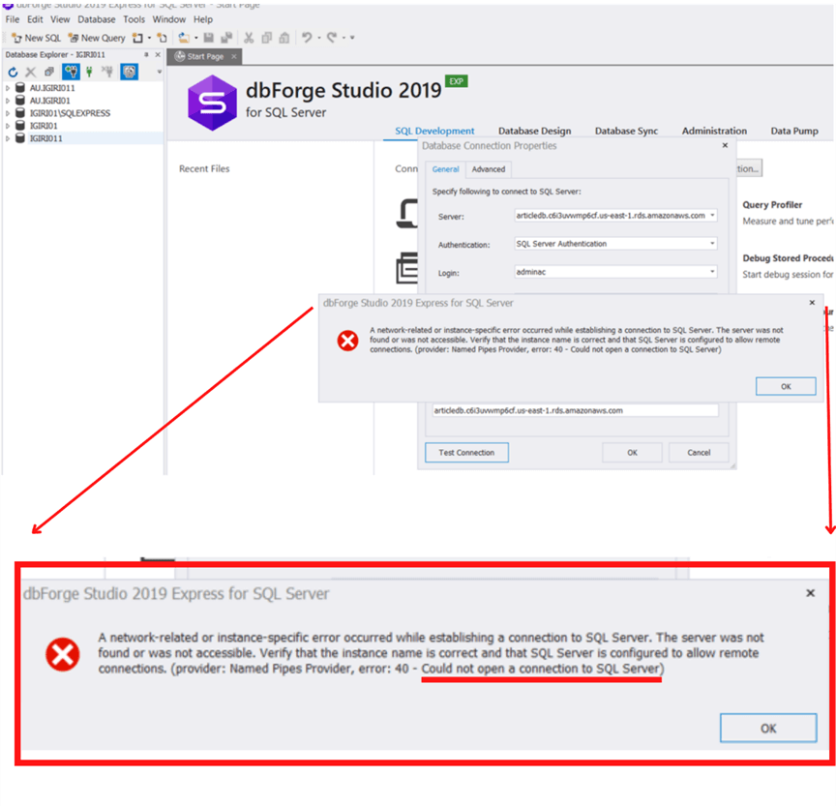
Task: Click the database icon beside AU.IGIRI011
Action: 20,87
